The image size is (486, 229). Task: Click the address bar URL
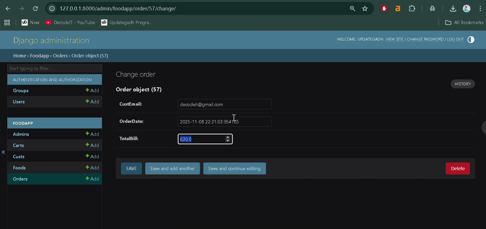click(118, 9)
